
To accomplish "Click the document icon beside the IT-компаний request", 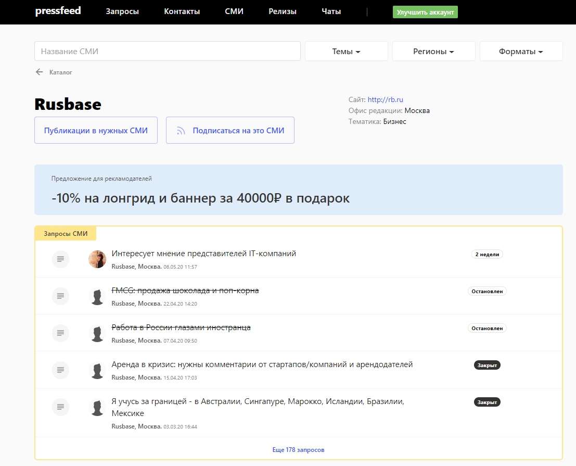I will [60, 259].
